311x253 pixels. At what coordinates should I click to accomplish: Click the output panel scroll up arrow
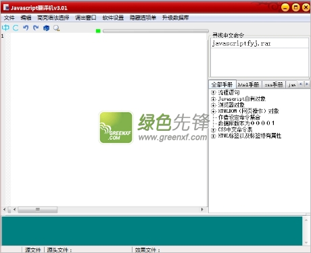(306, 220)
